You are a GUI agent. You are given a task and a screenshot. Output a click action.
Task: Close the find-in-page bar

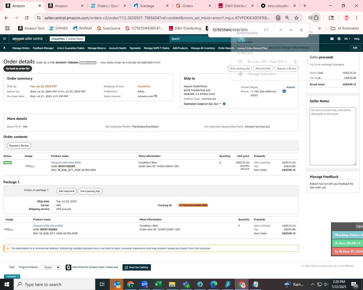point(301,30)
